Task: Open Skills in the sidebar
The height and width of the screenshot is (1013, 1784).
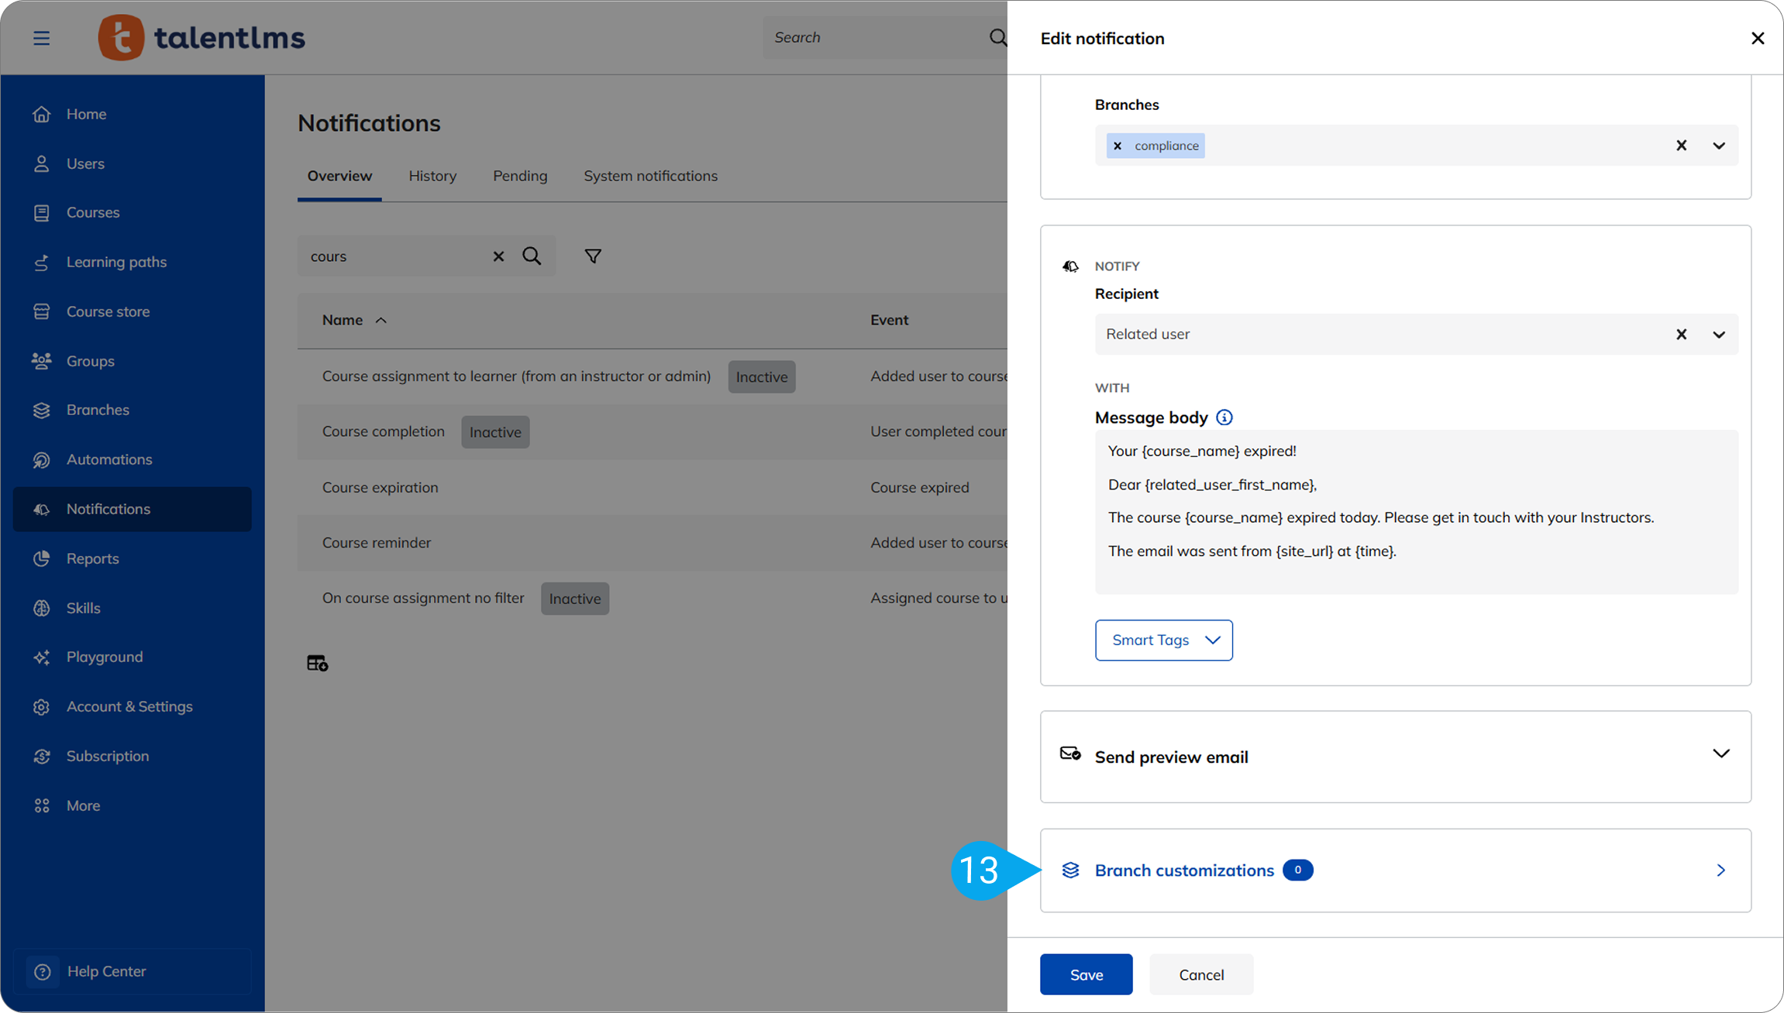Action: [132, 608]
